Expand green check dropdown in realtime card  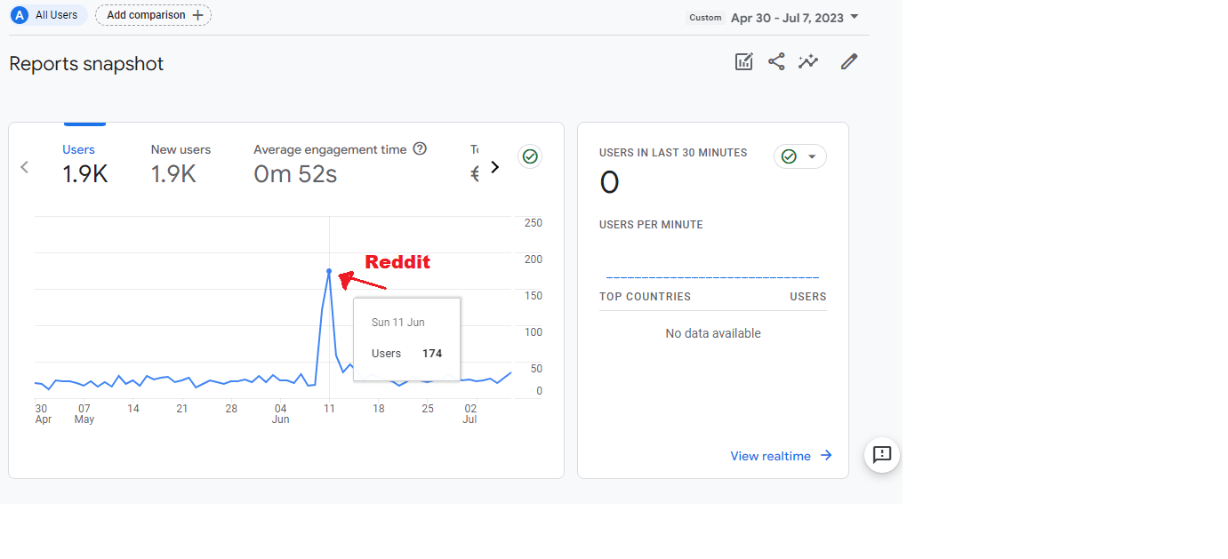tap(799, 156)
